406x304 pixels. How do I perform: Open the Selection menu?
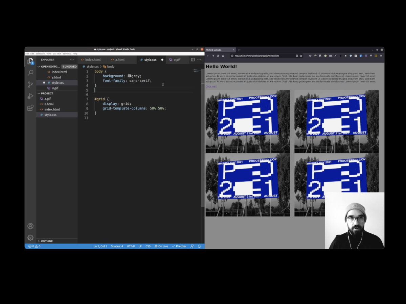[40, 54]
